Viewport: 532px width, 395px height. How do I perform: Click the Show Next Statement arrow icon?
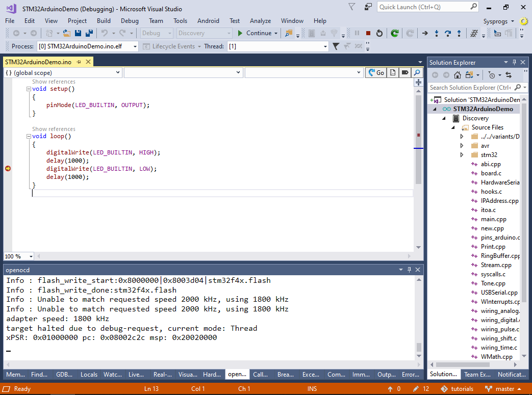coord(425,33)
